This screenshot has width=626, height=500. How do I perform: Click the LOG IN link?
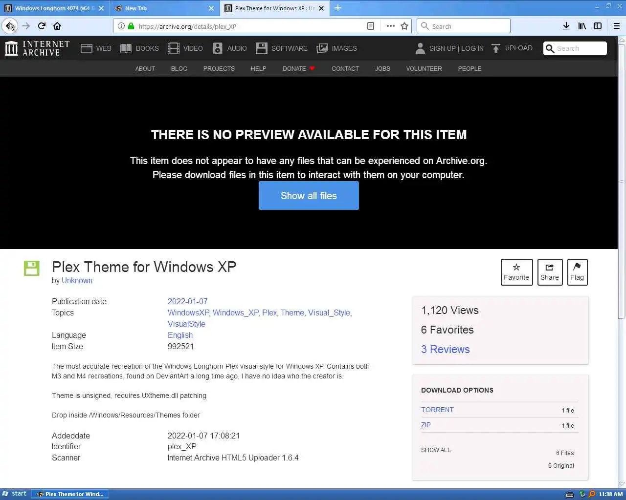click(x=472, y=48)
